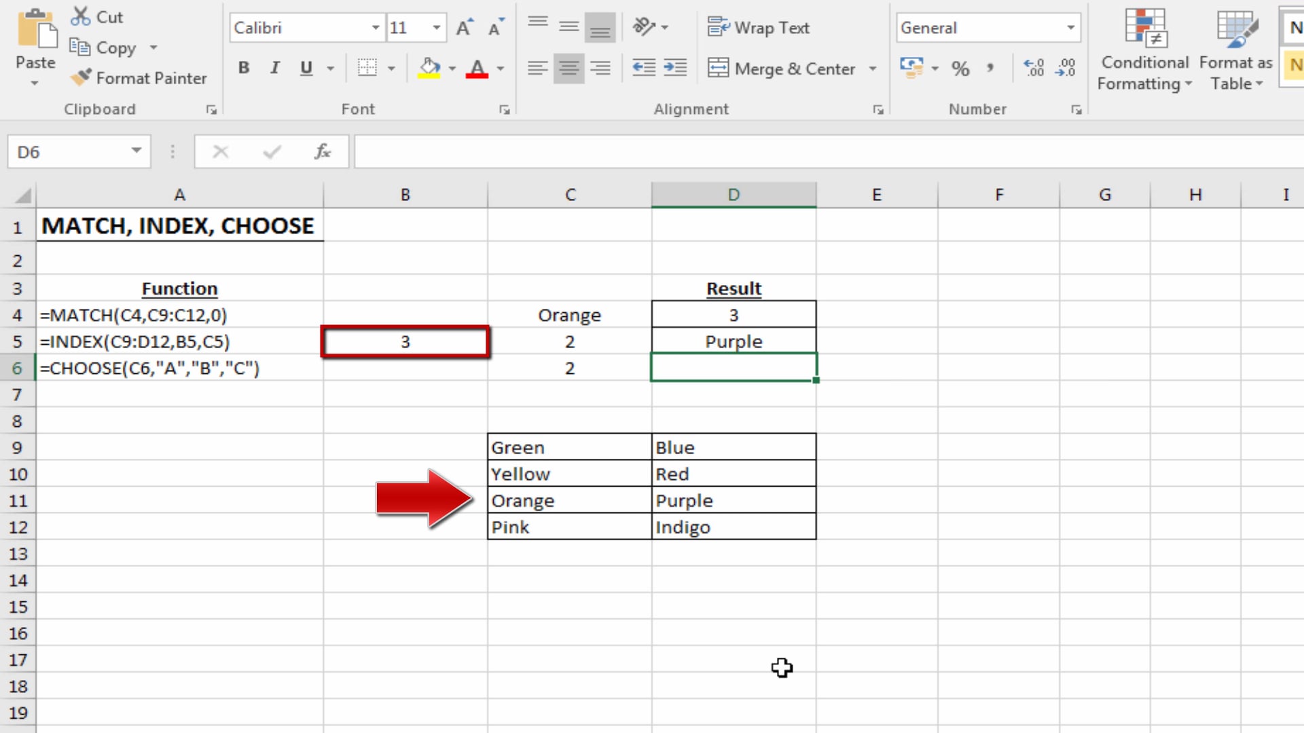Image resolution: width=1304 pixels, height=733 pixels.
Task: Click the Insert Function fx icon
Action: pos(323,152)
